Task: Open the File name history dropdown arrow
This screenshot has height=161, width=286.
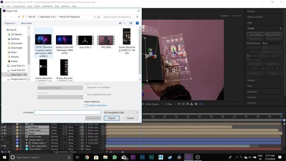Action: click(x=100, y=112)
